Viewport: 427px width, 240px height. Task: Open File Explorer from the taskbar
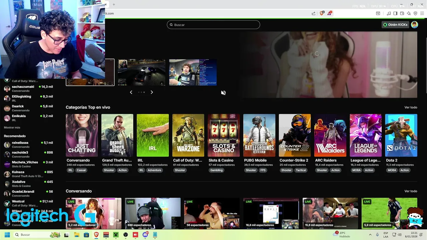pos(76,235)
